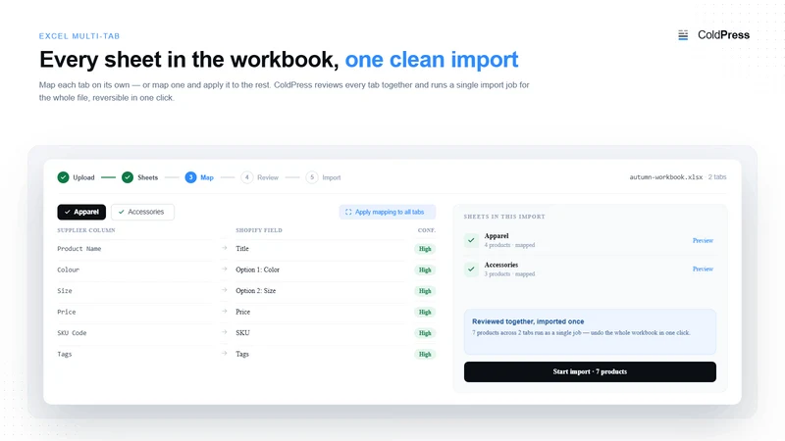Click the Colour supplier column
Screen dimensions: 785x441
(68, 269)
